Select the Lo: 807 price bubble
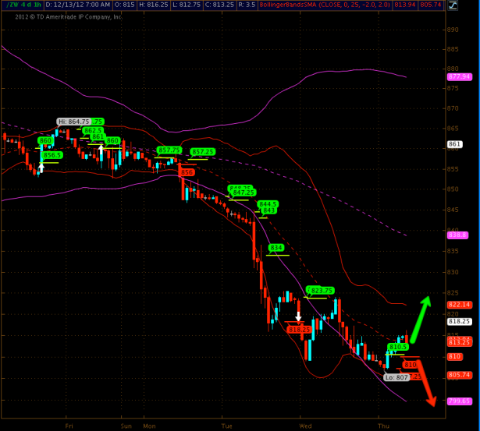 [396, 377]
